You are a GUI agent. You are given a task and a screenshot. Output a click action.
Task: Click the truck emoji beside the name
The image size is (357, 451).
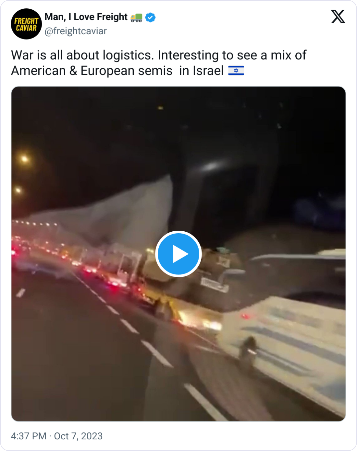pyautogui.click(x=136, y=17)
